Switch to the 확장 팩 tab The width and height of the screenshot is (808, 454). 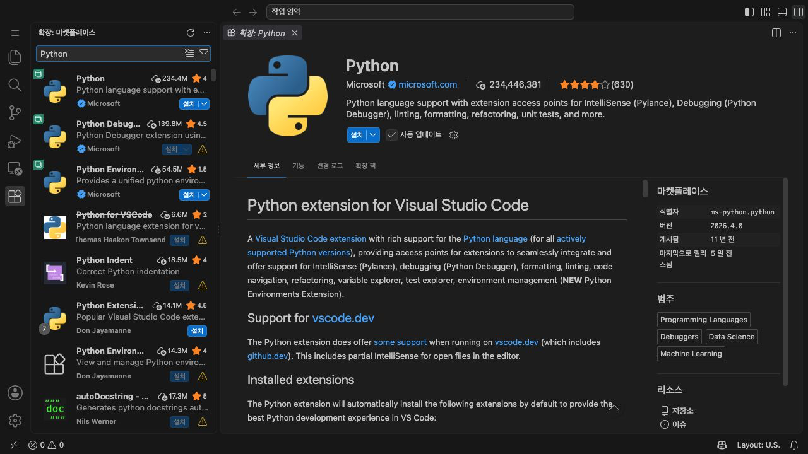coord(365,165)
